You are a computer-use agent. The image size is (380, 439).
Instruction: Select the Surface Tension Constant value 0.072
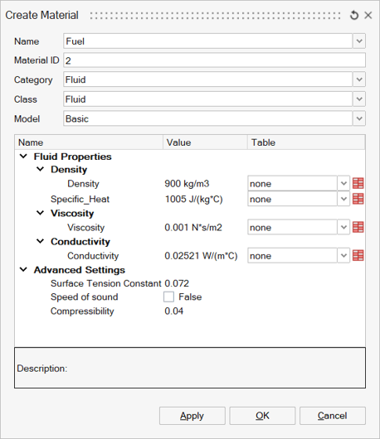click(177, 283)
